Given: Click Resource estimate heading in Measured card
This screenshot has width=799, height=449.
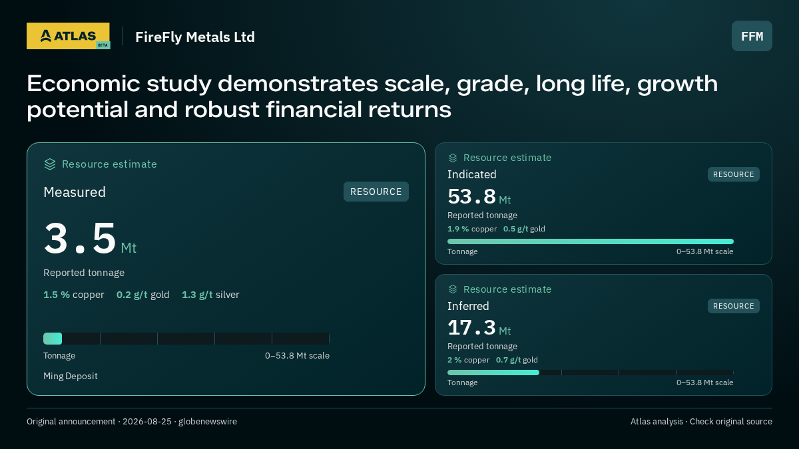Looking at the screenshot, I should pos(109,164).
